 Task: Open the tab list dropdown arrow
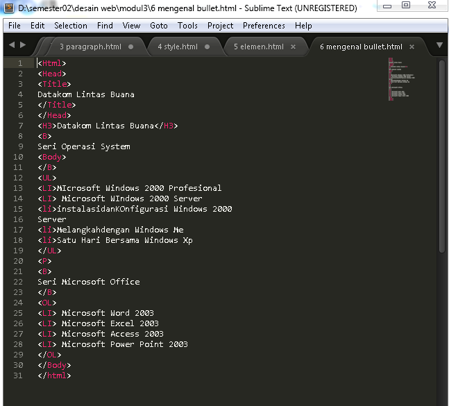click(x=439, y=45)
